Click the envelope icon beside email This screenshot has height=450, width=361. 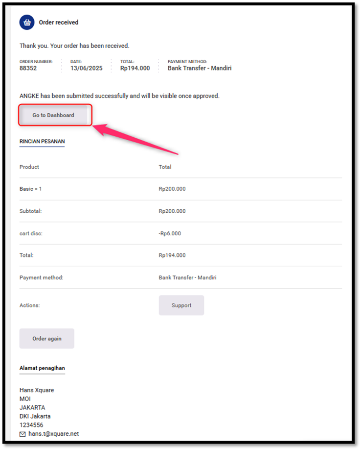click(x=23, y=434)
